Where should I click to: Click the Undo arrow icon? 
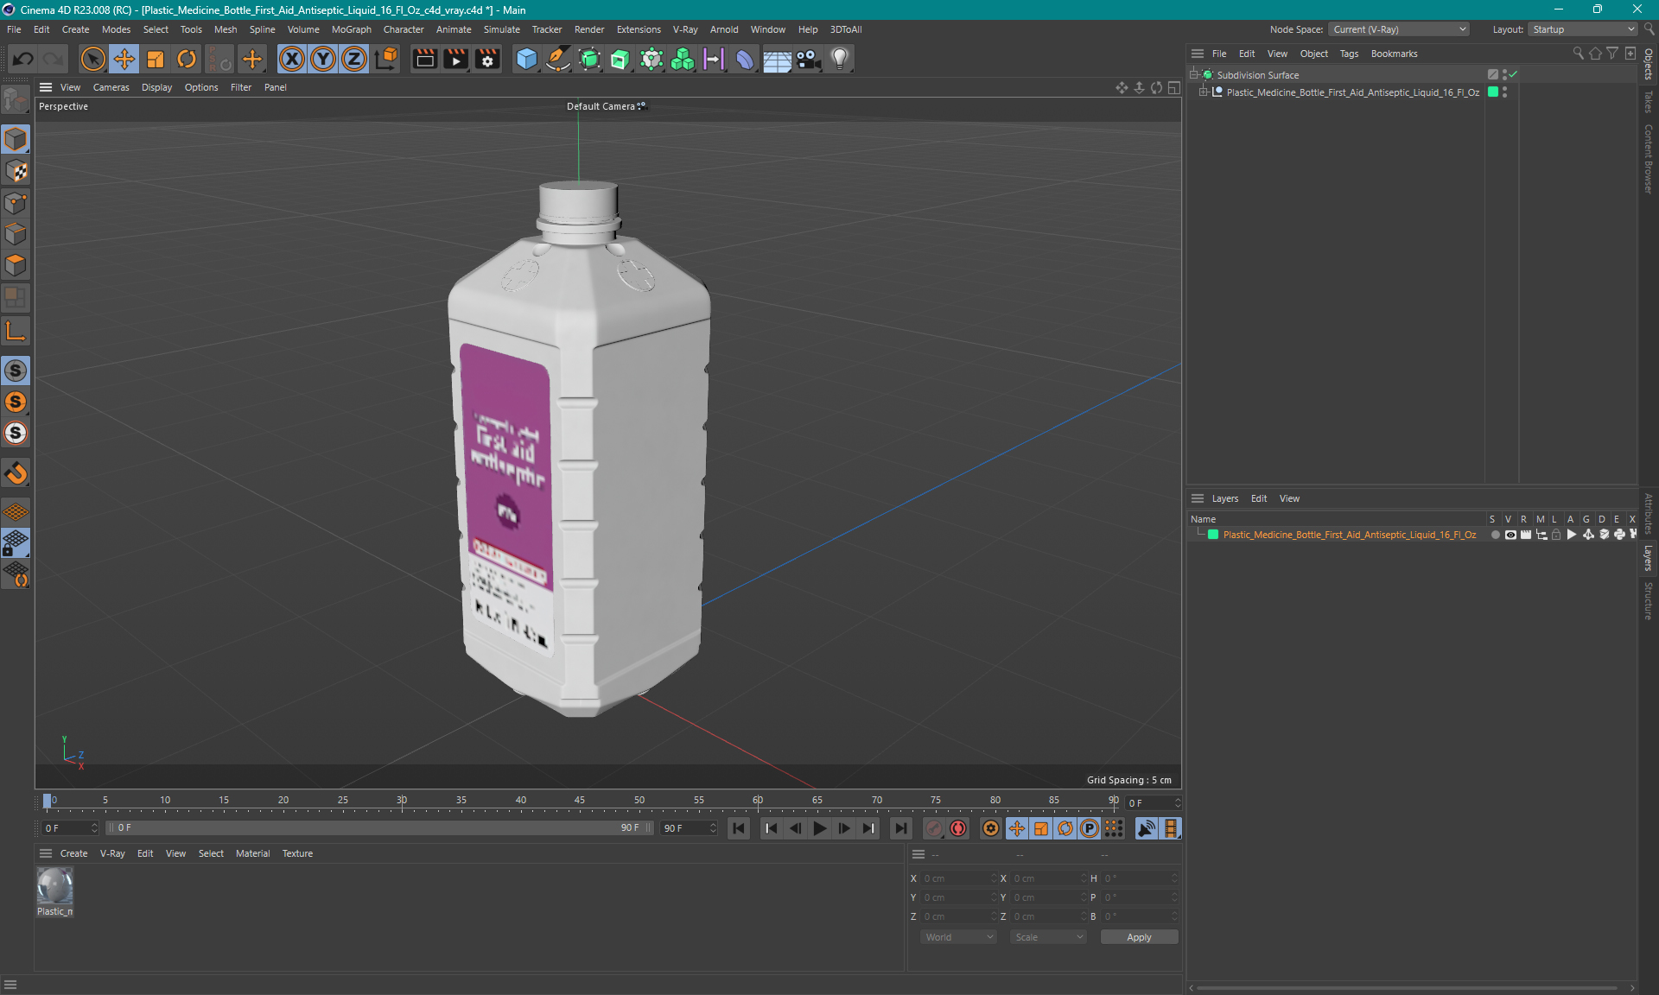[x=23, y=59]
